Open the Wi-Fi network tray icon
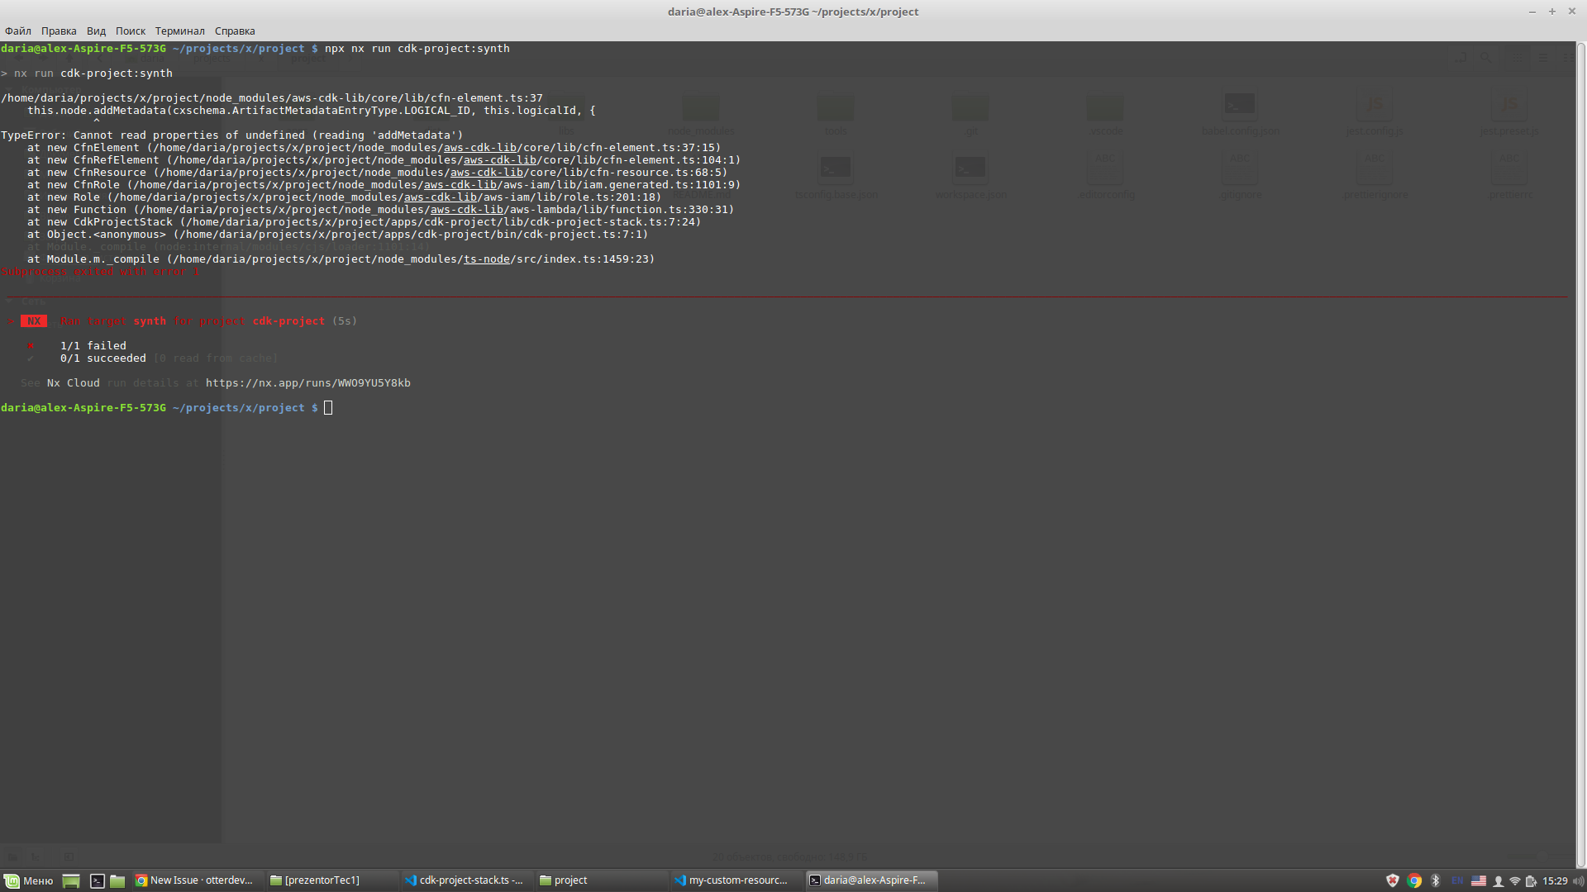This screenshot has width=1587, height=892. pos(1514,880)
